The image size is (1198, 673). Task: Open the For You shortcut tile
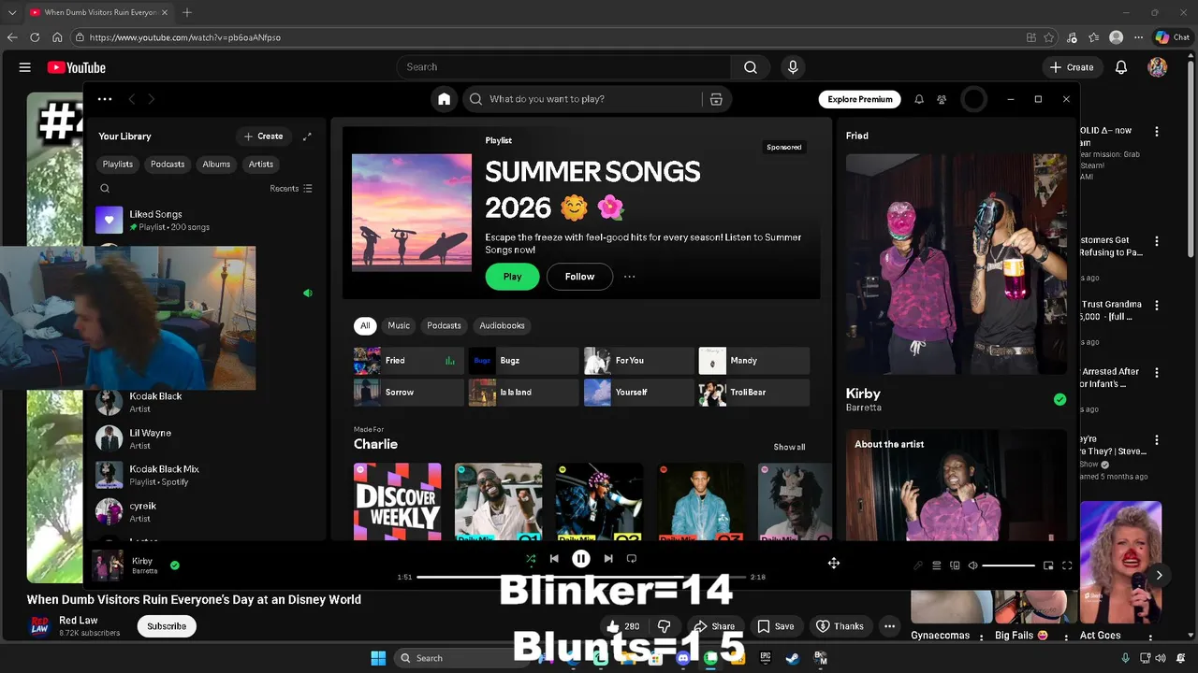tap(638, 361)
